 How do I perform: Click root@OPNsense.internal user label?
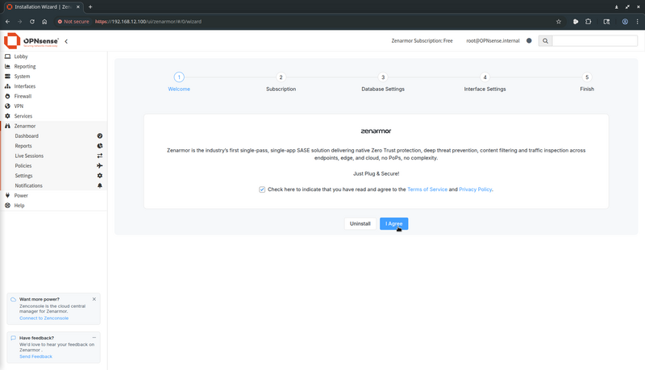[493, 40]
